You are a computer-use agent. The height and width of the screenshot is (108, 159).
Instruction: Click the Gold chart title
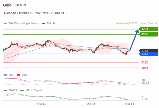point(7,5)
